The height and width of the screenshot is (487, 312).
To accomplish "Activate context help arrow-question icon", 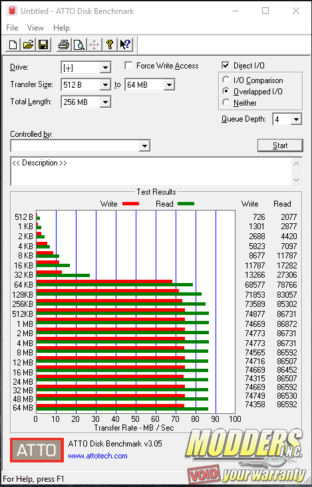I will [125, 45].
